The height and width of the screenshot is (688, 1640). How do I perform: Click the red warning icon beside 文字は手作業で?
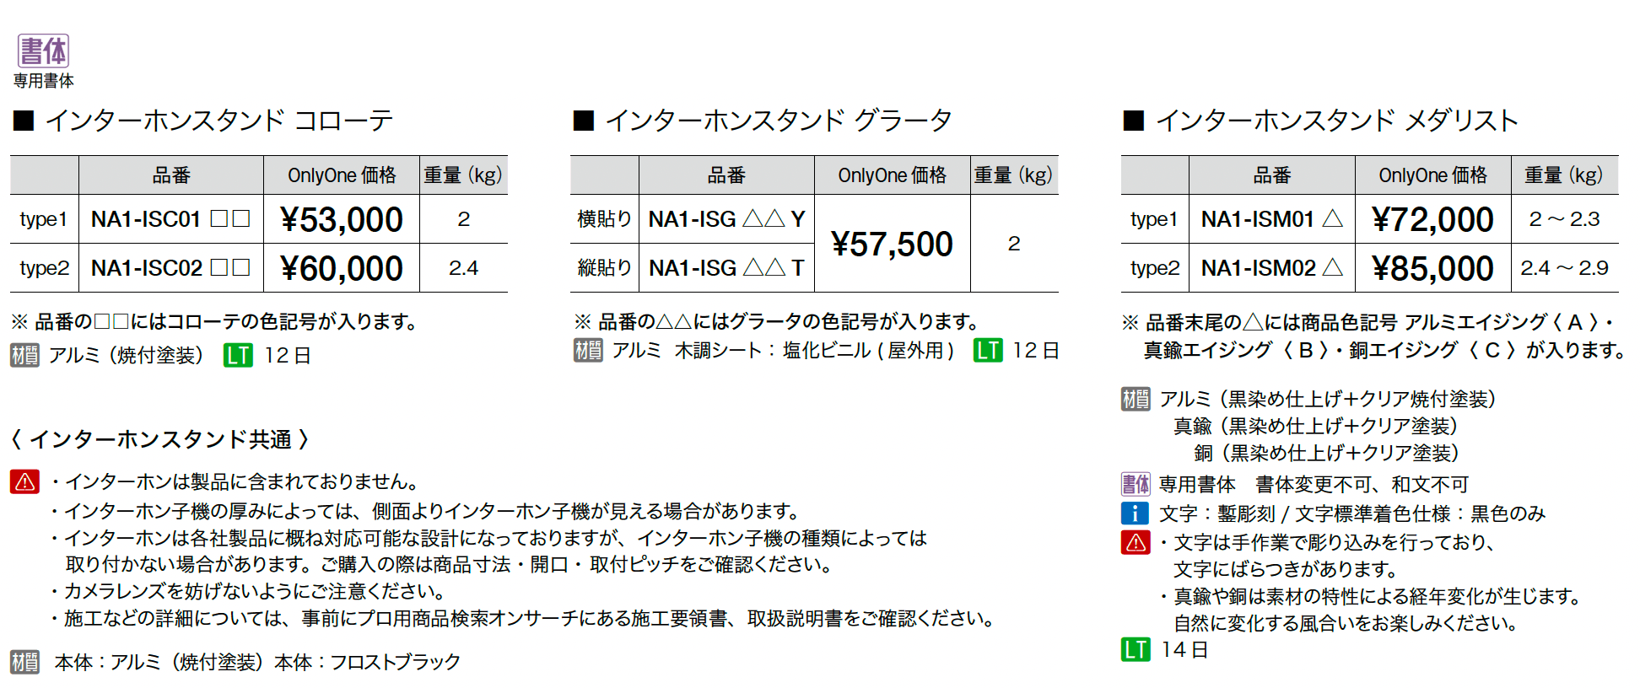[x=1136, y=542]
